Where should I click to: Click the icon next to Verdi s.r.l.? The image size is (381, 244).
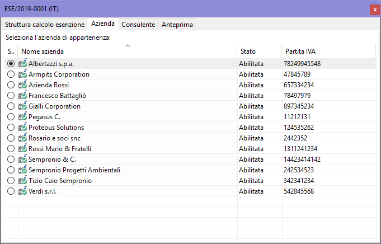click(x=23, y=191)
